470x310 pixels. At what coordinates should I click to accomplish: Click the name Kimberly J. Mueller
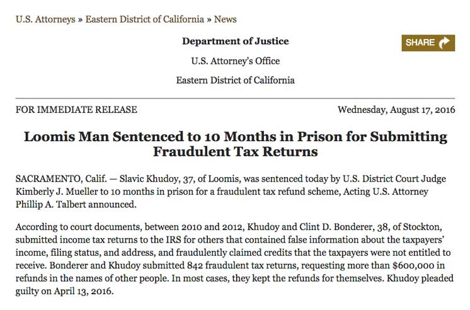[x=57, y=192]
